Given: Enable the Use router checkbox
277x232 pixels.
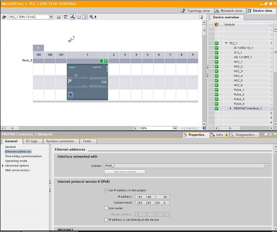Looking at the screenshot, I should 106,208.
